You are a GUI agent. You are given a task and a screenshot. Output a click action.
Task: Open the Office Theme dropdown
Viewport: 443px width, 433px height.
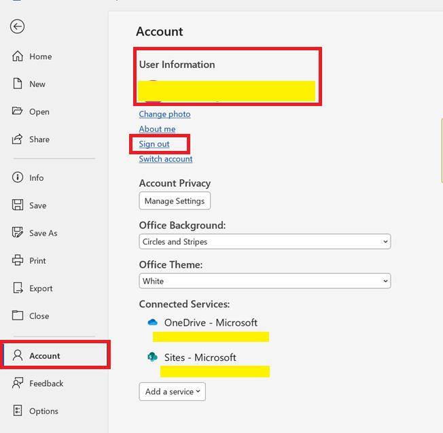(x=265, y=281)
